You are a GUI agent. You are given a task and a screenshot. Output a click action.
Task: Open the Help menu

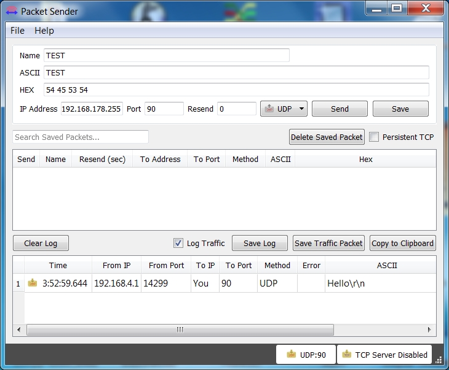coord(44,31)
